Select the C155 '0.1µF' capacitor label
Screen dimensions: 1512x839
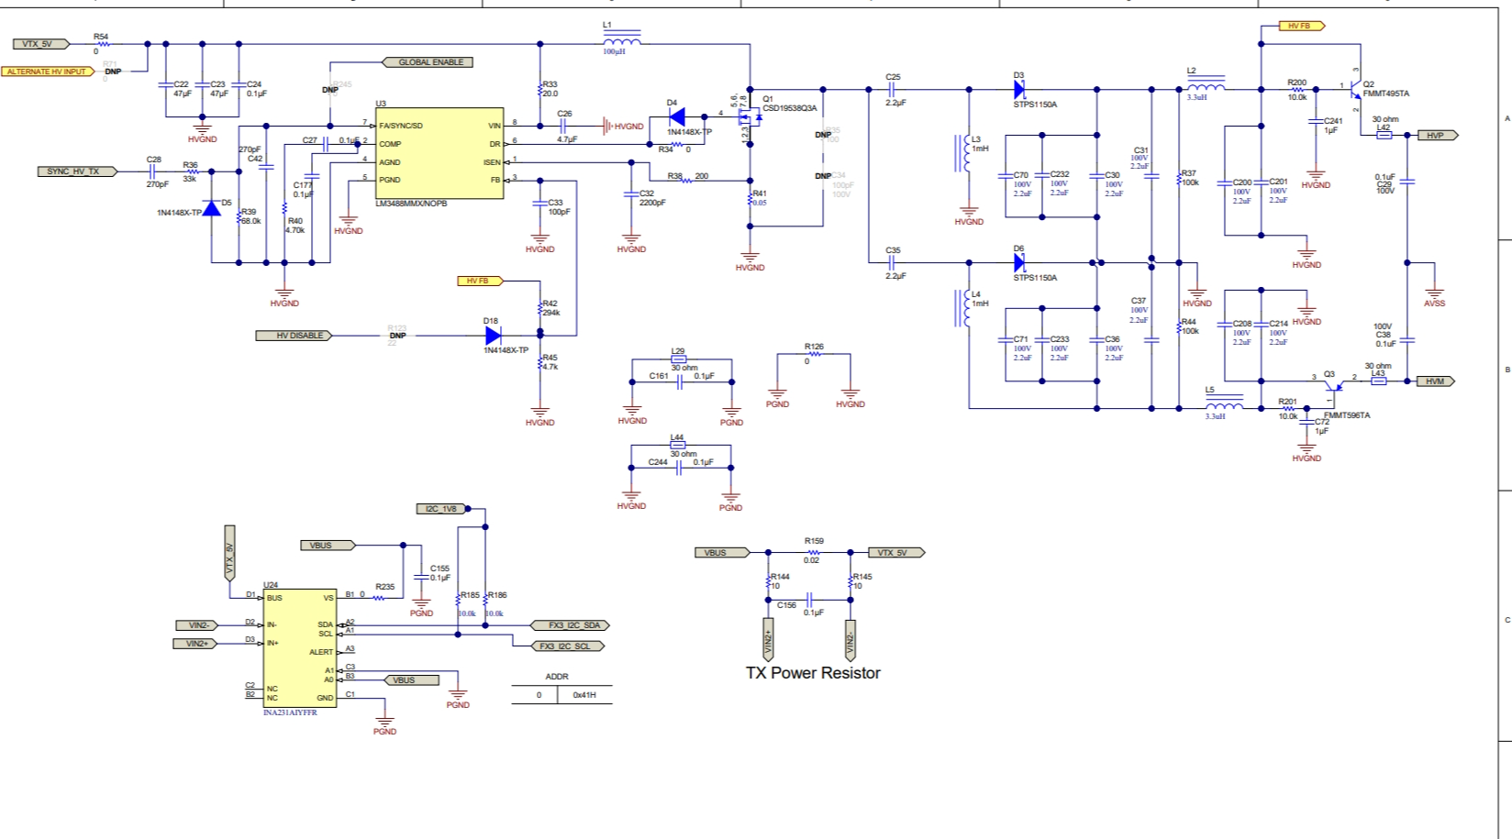(x=440, y=578)
